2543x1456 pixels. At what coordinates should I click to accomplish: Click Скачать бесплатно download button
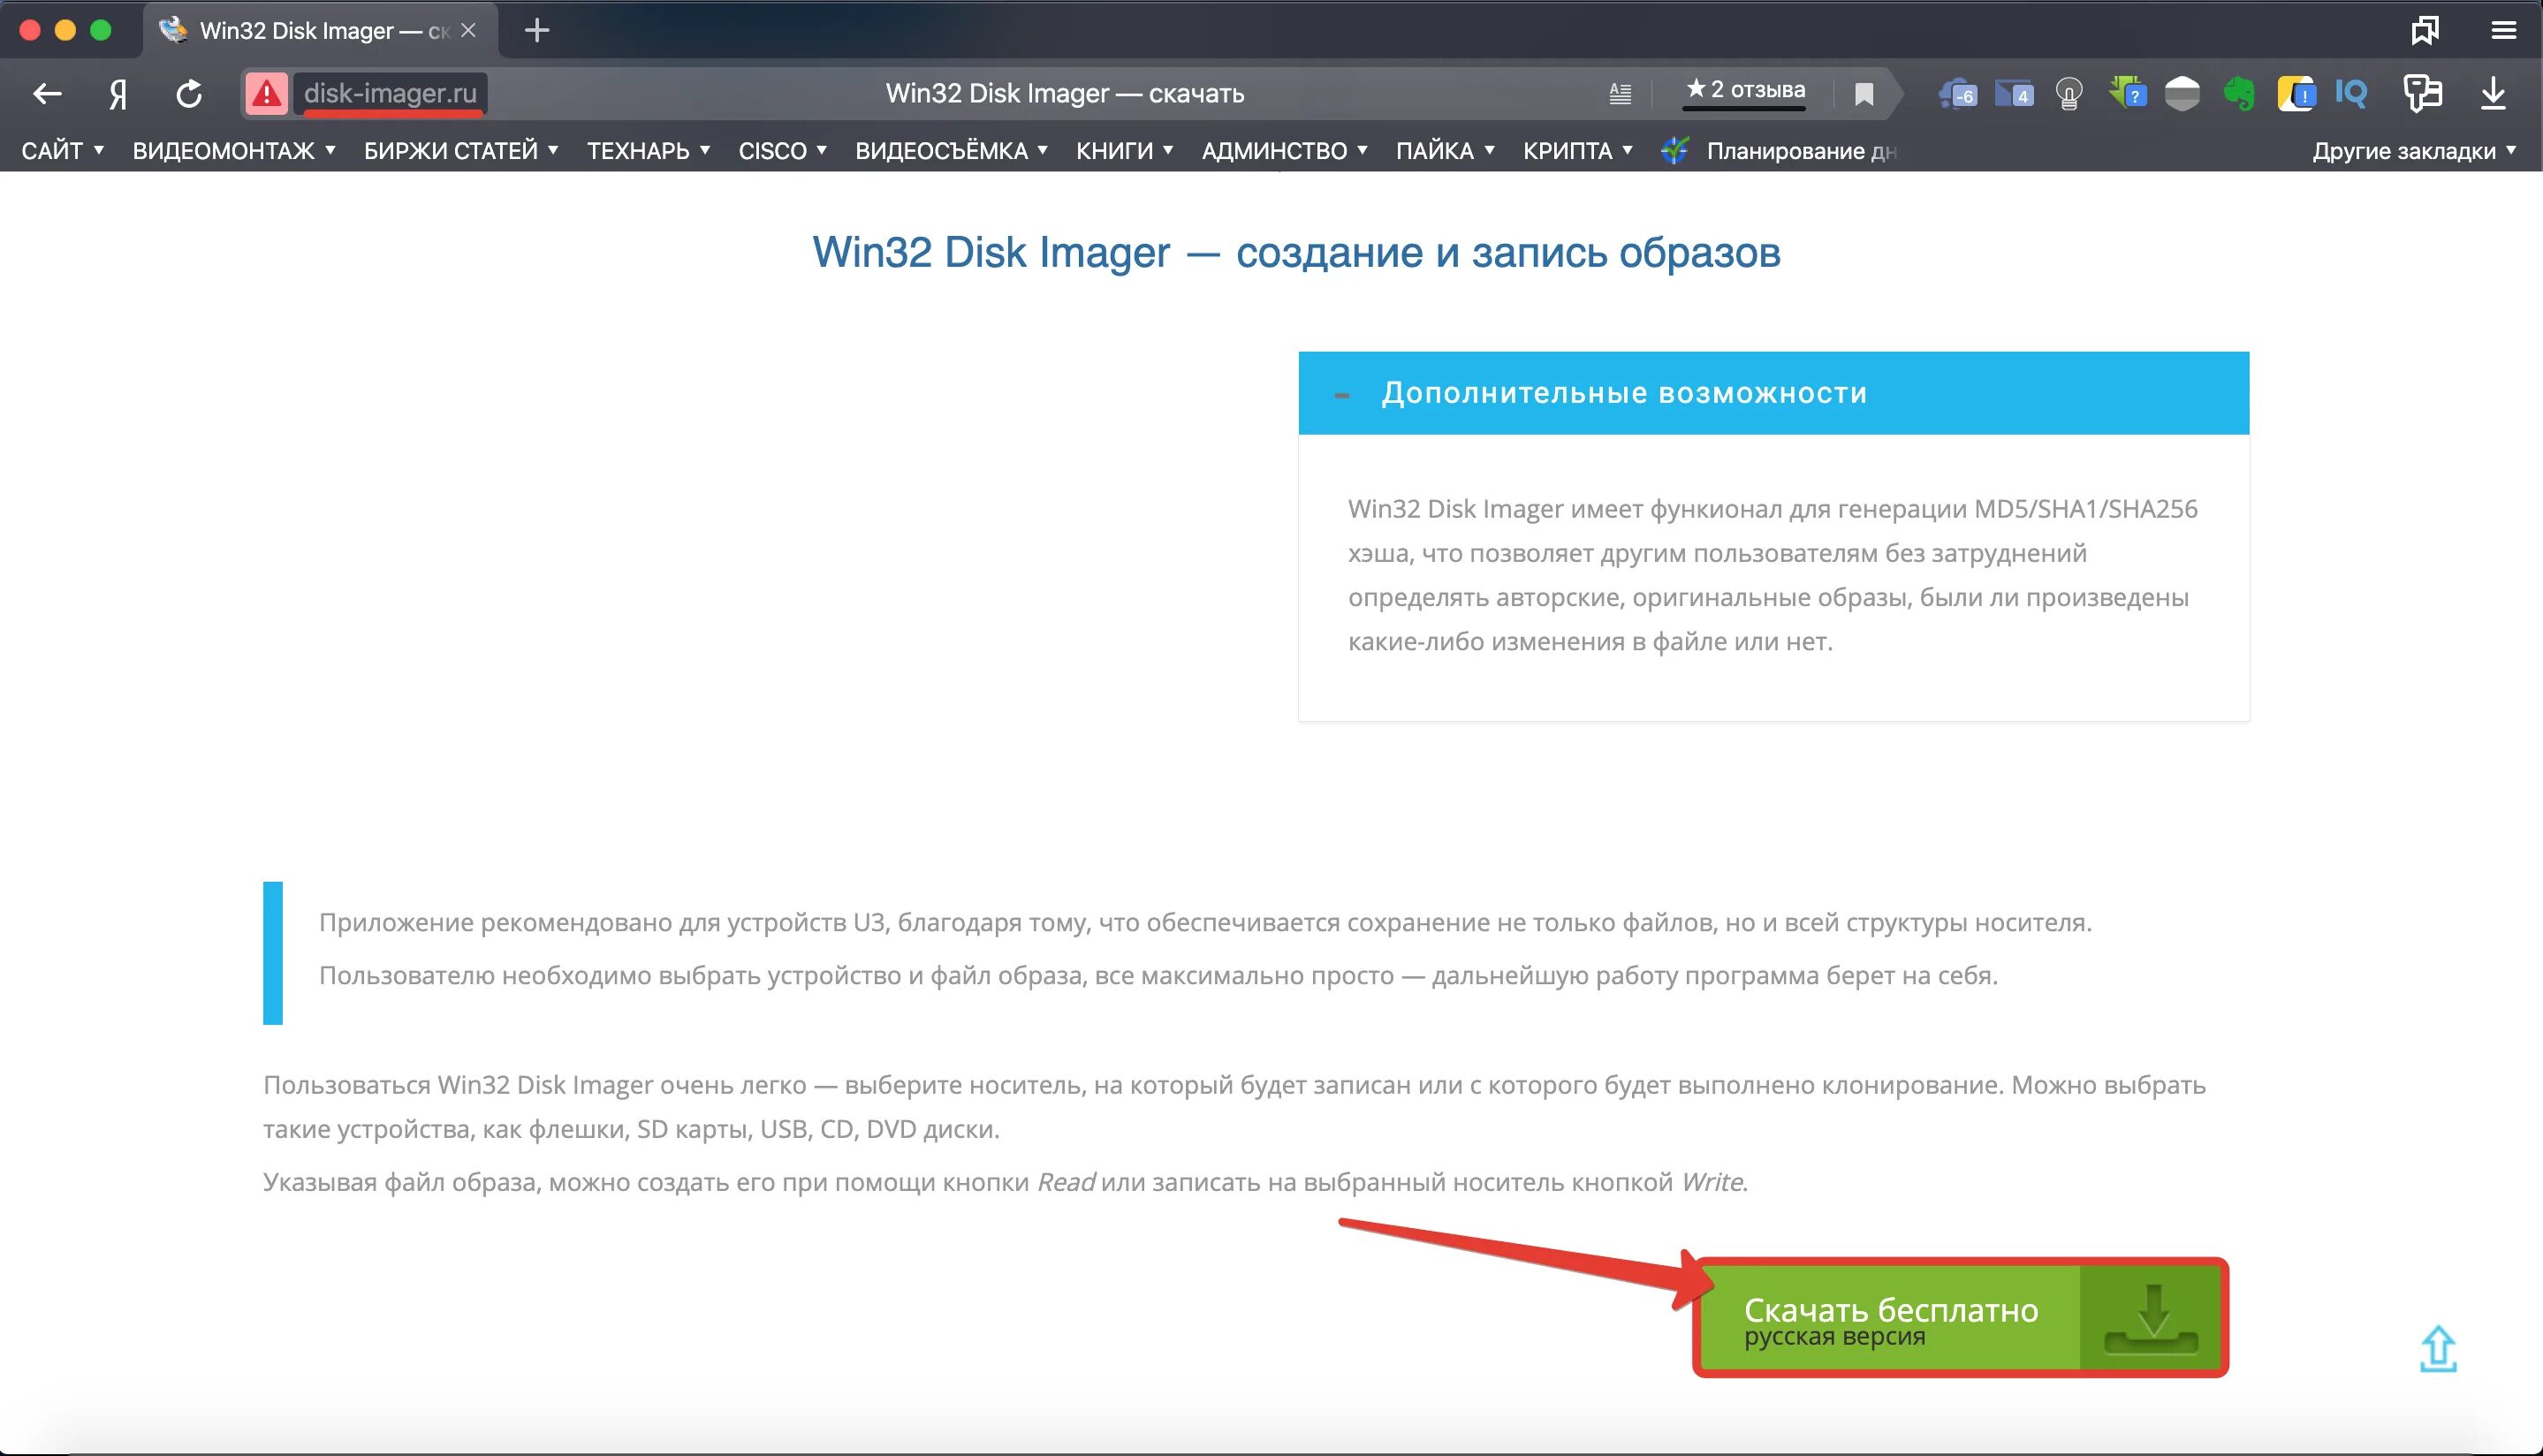pos(1959,1318)
